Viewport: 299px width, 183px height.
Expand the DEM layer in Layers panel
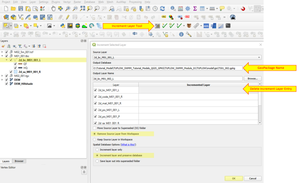click(2, 80)
